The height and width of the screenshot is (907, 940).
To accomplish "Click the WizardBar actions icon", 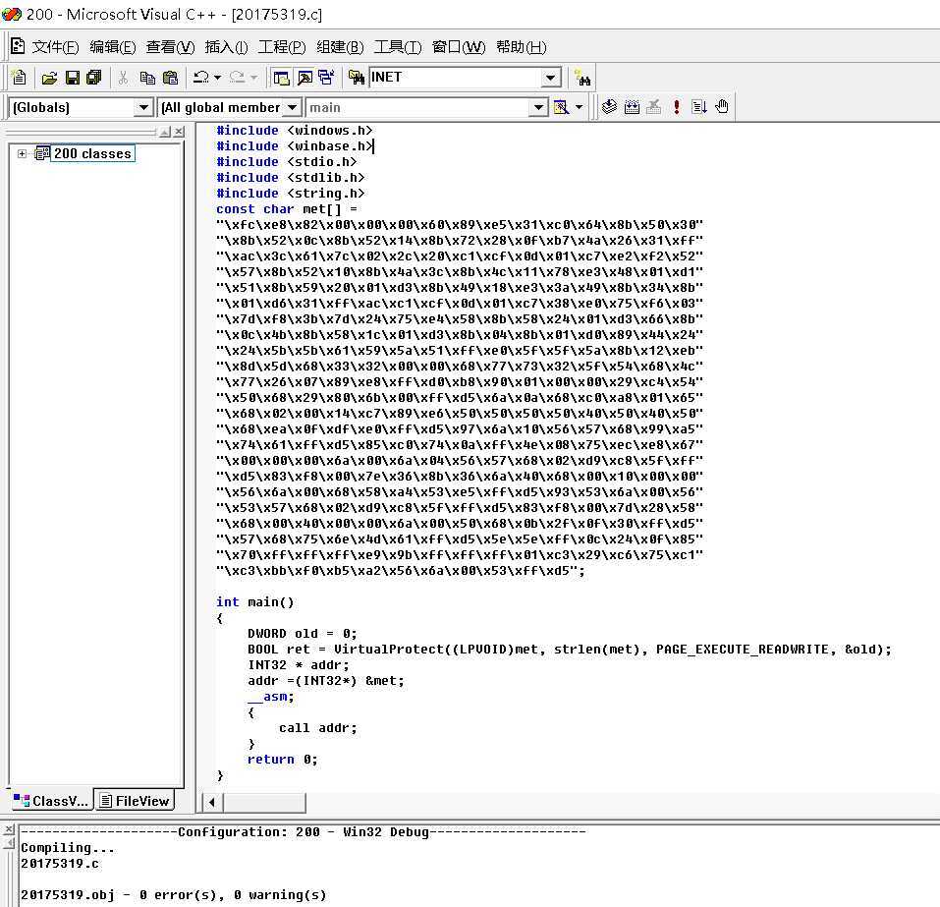I will coord(561,107).
